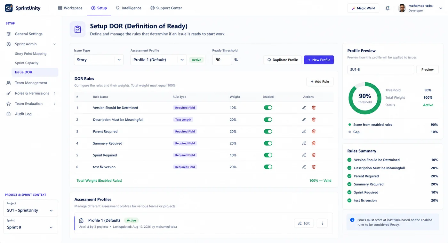Click the Profile 1 clipboard icon
448x243 pixels.
pos(81,220)
